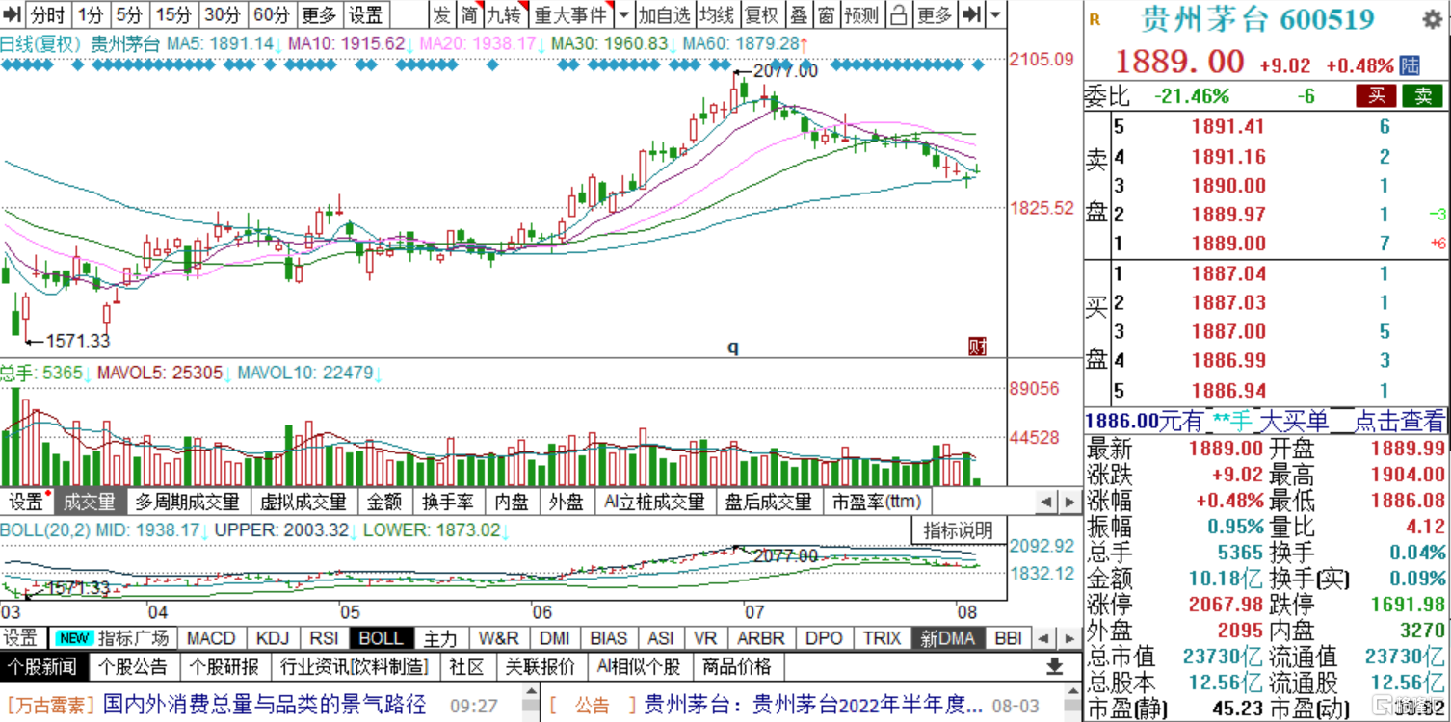The height and width of the screenshot is (722, 1451).
Task: Click the red 买 buy button
Action: pos(1376,95)
